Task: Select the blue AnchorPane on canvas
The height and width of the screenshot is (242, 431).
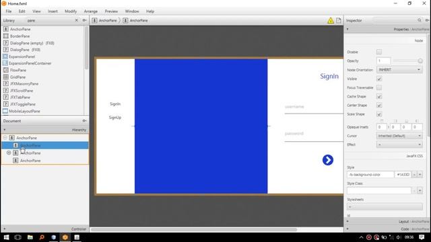Action: [201, 126]
